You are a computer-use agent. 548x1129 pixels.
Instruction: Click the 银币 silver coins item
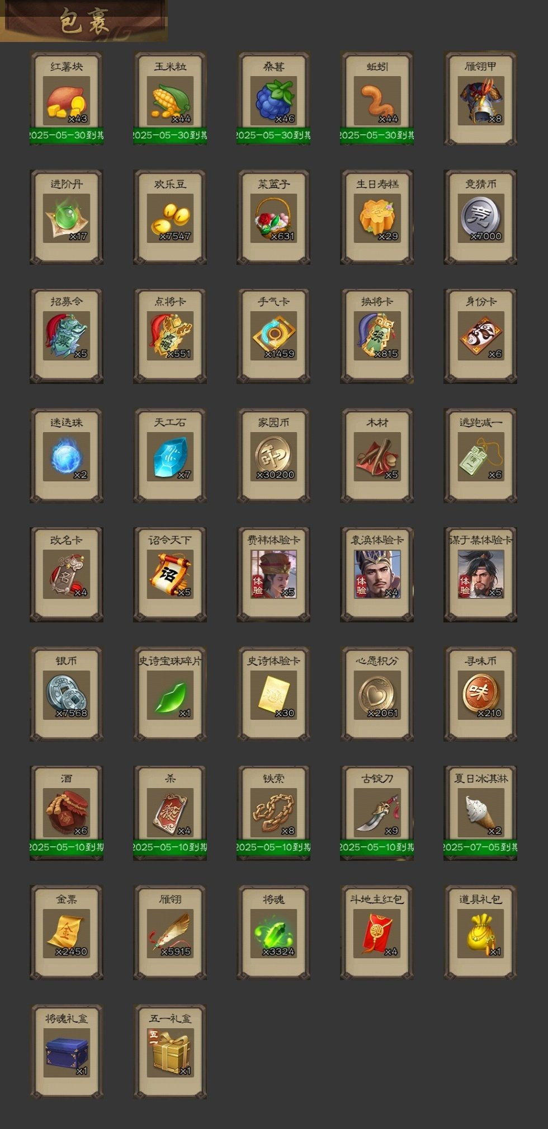(67, 694)
